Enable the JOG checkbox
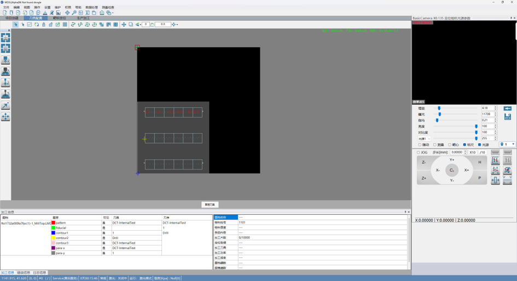 point(419,153)
